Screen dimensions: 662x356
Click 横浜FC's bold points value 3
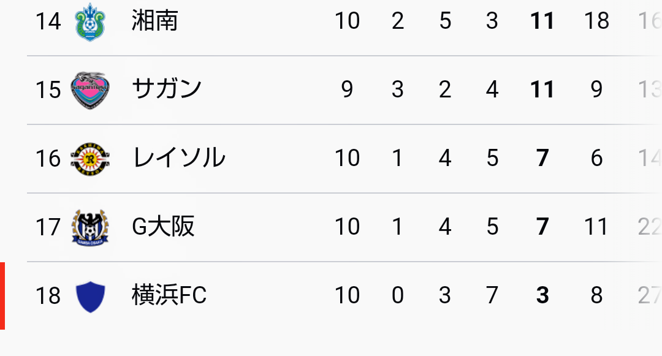pyautogui.click(x=542, y=295)
